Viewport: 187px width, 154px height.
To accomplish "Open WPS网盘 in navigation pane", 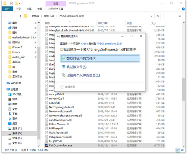I will pyautogui.click(x=16, y=83).
